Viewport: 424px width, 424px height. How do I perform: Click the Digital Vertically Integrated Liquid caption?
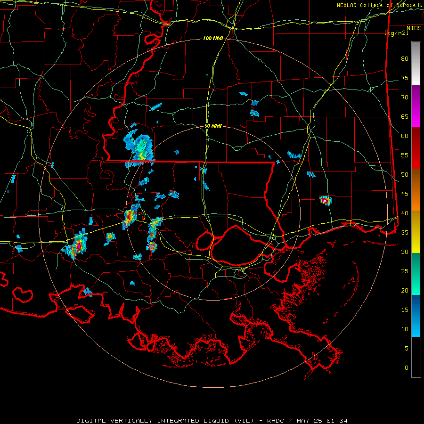(212, 421)
